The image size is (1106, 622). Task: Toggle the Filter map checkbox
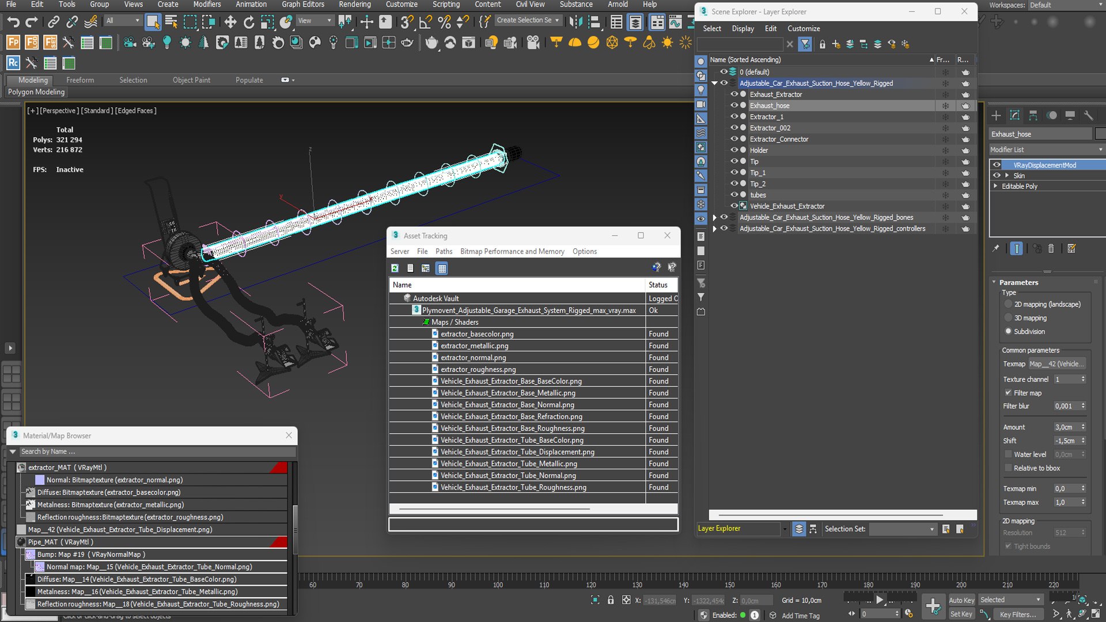point(1008,393)
